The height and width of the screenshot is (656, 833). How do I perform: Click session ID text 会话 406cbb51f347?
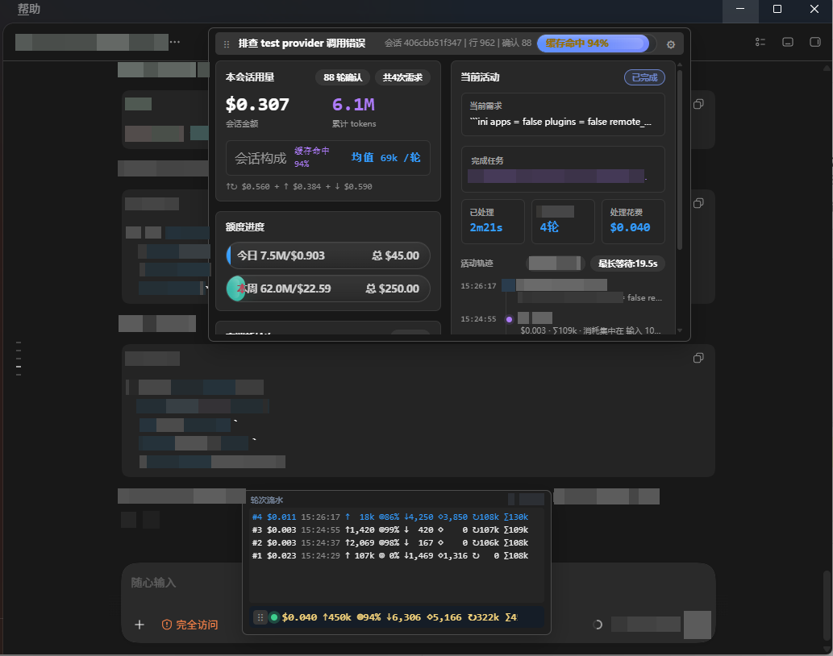click(x=423, y=43)
